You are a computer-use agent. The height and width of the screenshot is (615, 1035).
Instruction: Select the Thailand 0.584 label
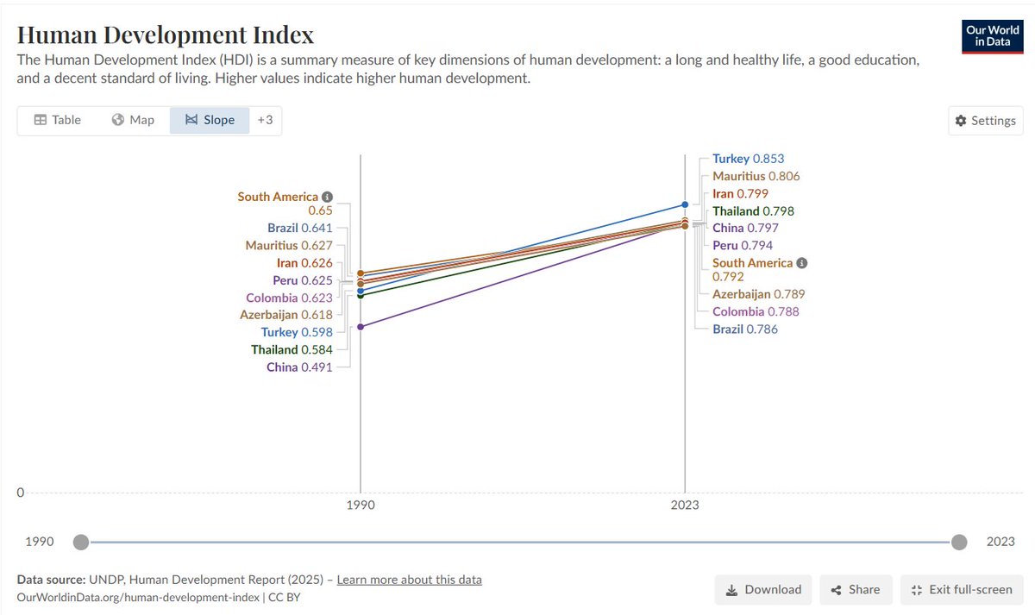[x=292, y=350]
